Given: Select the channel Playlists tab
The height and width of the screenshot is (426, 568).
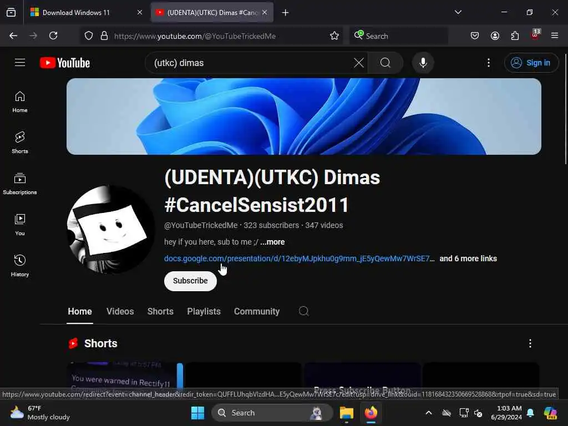Looking at the screenshot, I should 204,311.
